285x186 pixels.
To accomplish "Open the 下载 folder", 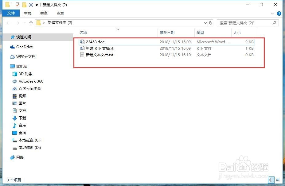I will (x=22, y=118).
